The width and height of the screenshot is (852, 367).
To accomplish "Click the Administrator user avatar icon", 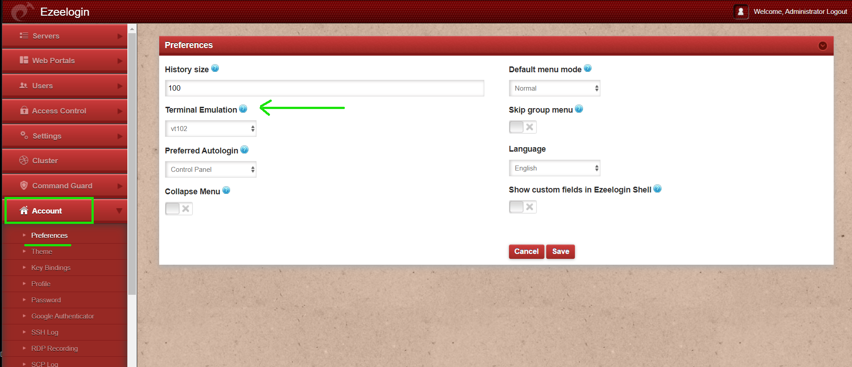I will click(741, 12).
